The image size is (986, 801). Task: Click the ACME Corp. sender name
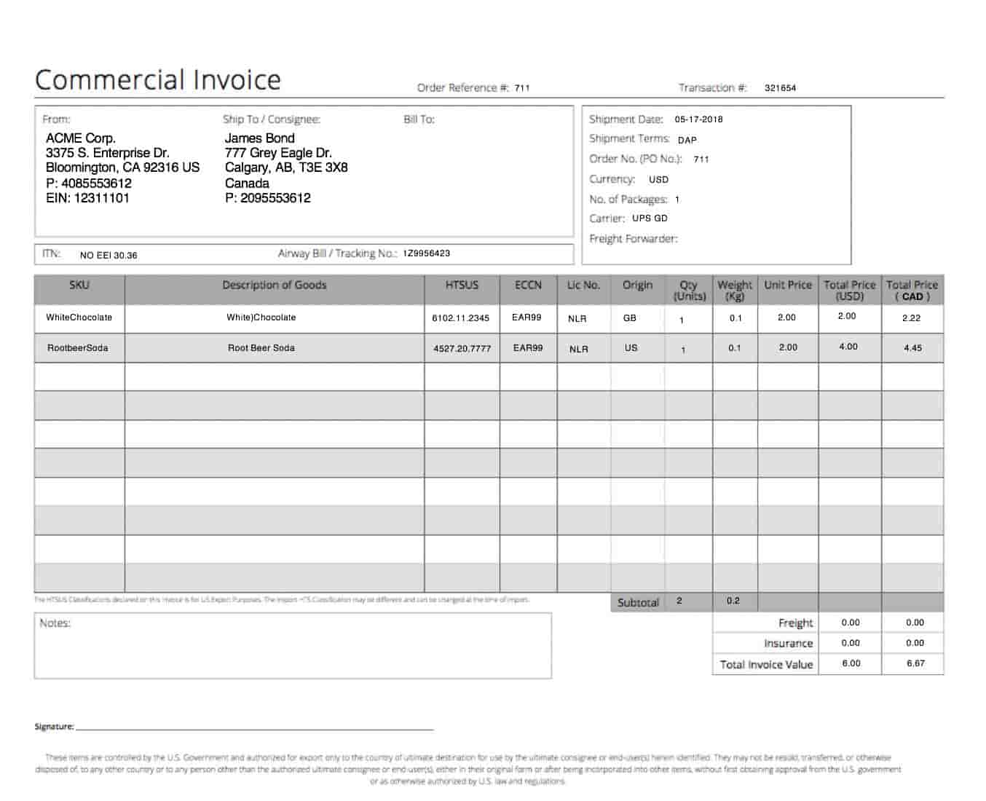81,138
